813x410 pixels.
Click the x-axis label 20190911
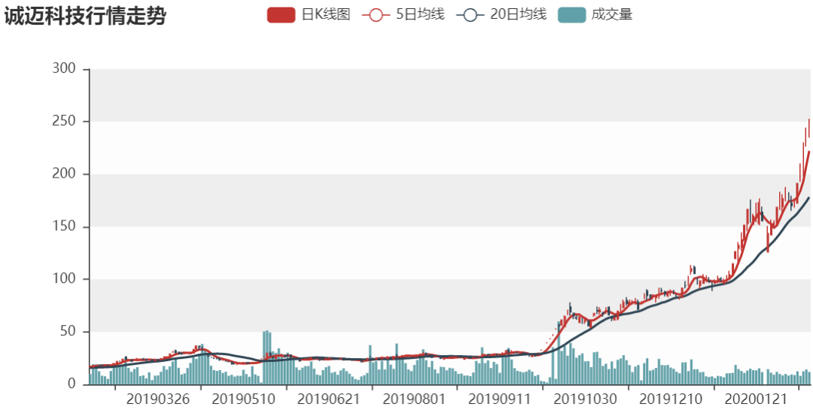(x=500, y=399)
